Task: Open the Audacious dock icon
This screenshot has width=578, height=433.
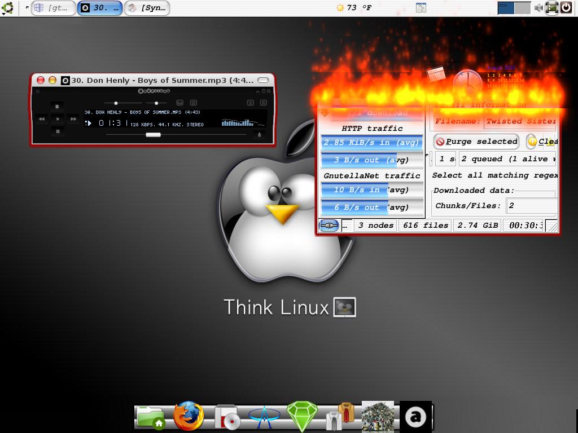Action: coord(415,417)
